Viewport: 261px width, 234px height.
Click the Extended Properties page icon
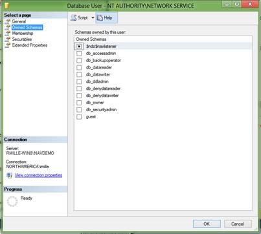(8, 45)
